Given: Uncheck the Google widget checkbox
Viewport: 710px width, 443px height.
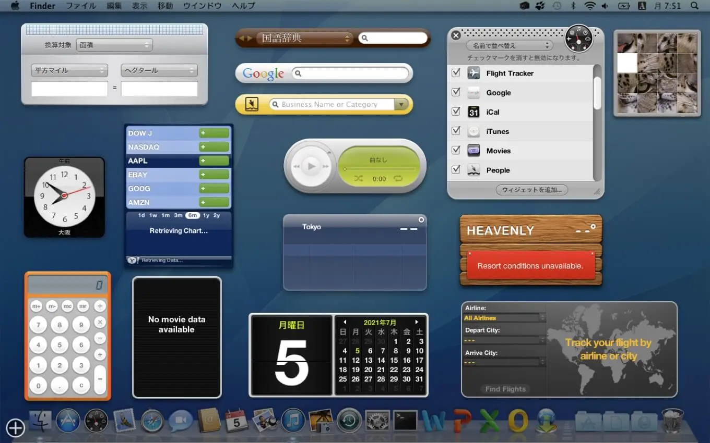Looking at the screenshot, I should pos(456,92).
